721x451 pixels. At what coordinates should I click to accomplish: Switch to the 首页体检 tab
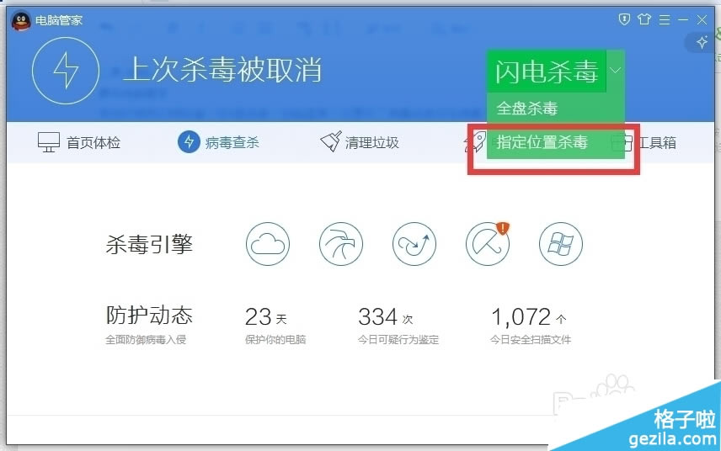tap(80, 142)
